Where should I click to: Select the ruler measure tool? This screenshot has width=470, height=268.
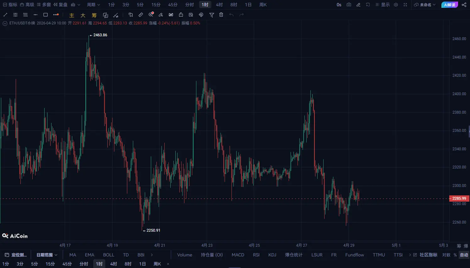pos(141,15)
